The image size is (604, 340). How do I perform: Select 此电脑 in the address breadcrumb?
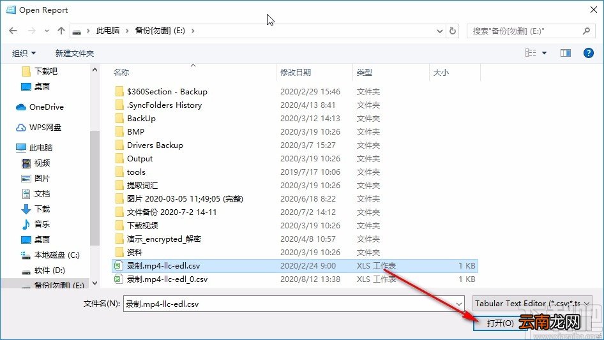(x=107, y=31)
